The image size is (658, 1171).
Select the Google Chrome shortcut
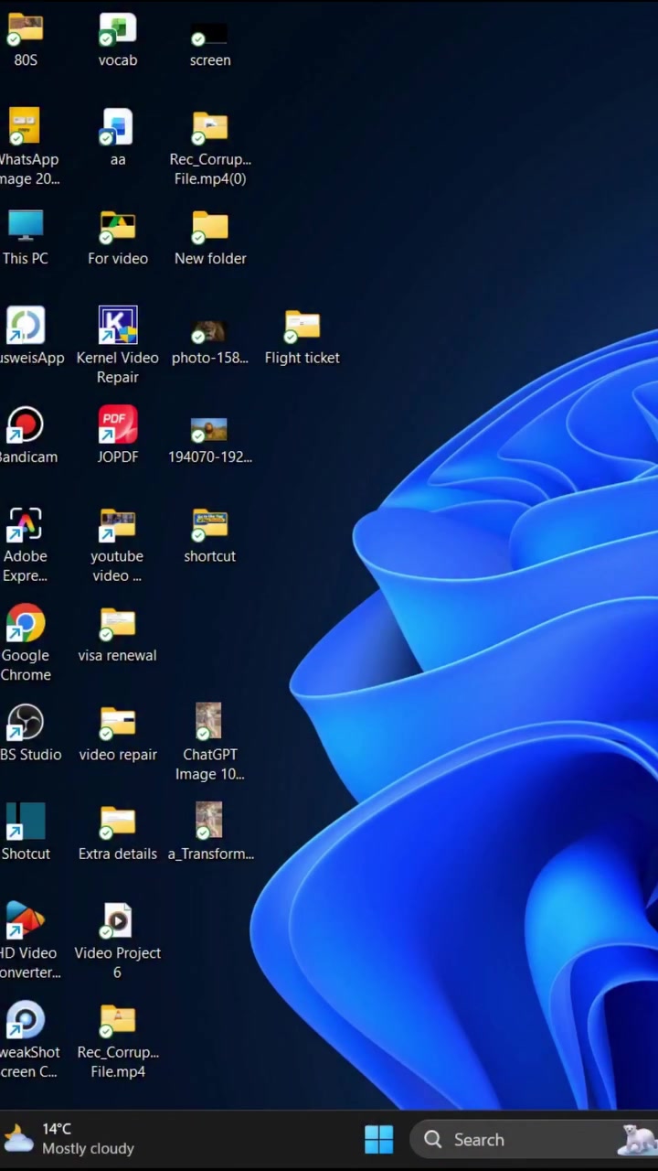(25, 623)
